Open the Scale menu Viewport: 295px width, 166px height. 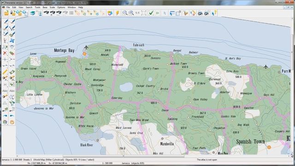tap(52, 7)
